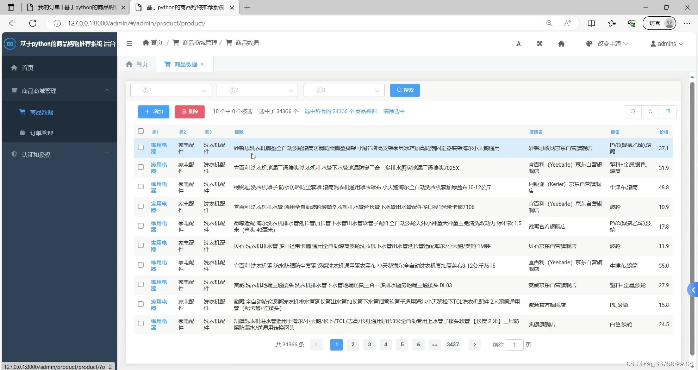Open the 类1 filter dropdown
The height and width of the screenshot is (370, 698).
pos(170,90)
